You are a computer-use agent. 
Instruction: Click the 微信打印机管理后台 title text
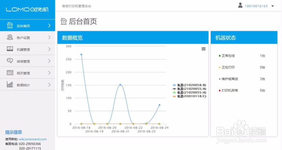coord(77,6)
